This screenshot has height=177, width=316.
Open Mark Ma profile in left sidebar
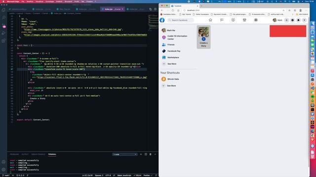tap(168, 30)
